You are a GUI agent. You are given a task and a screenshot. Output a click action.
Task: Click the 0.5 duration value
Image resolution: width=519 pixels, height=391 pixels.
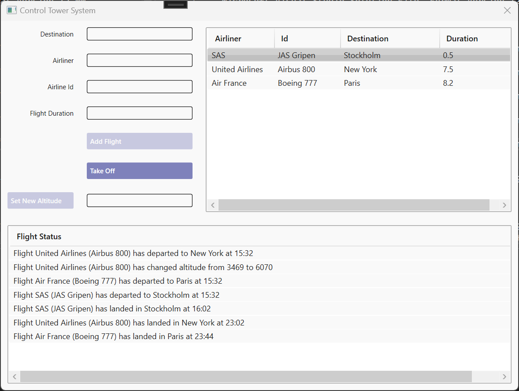448,55
